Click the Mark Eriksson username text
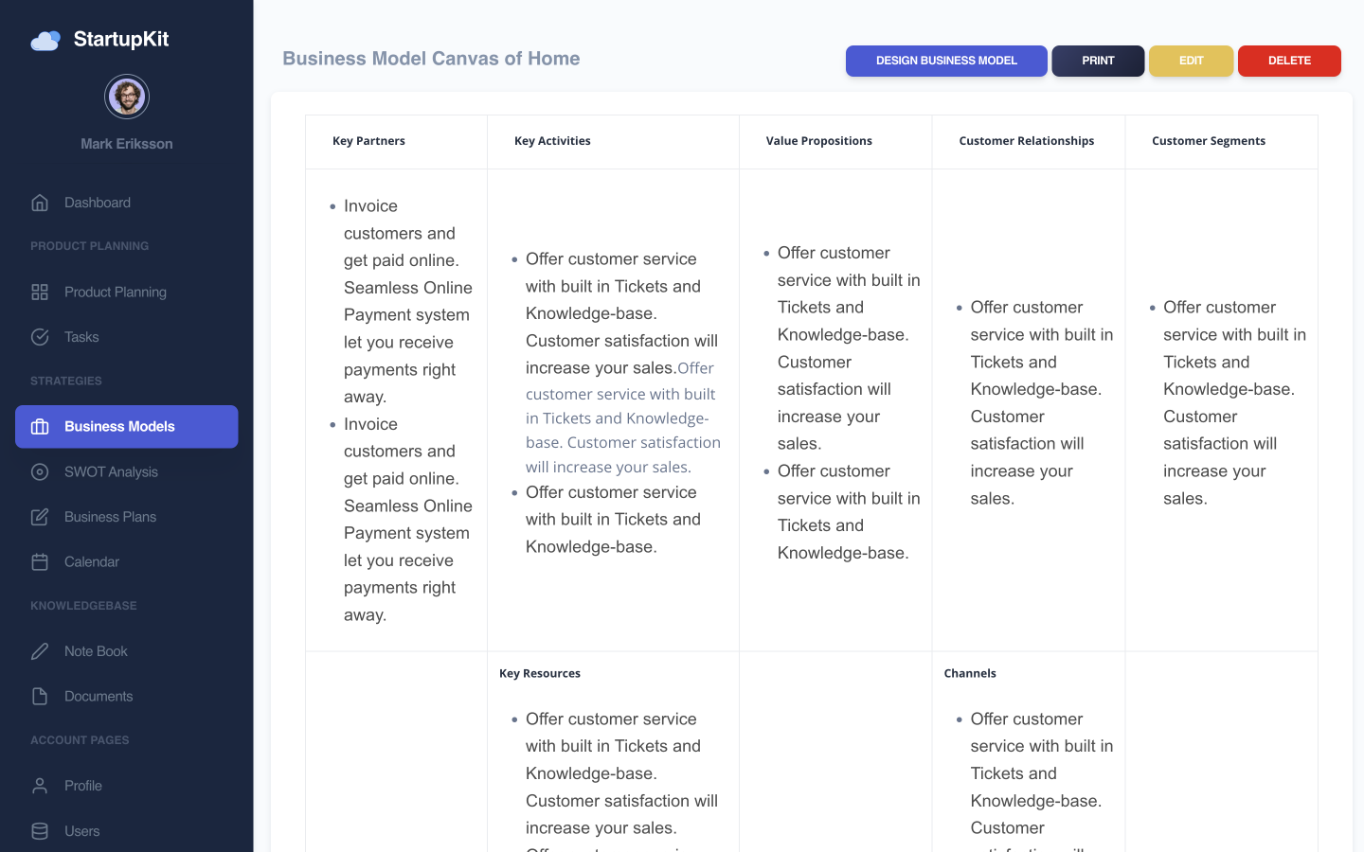 tap(127, 144)
